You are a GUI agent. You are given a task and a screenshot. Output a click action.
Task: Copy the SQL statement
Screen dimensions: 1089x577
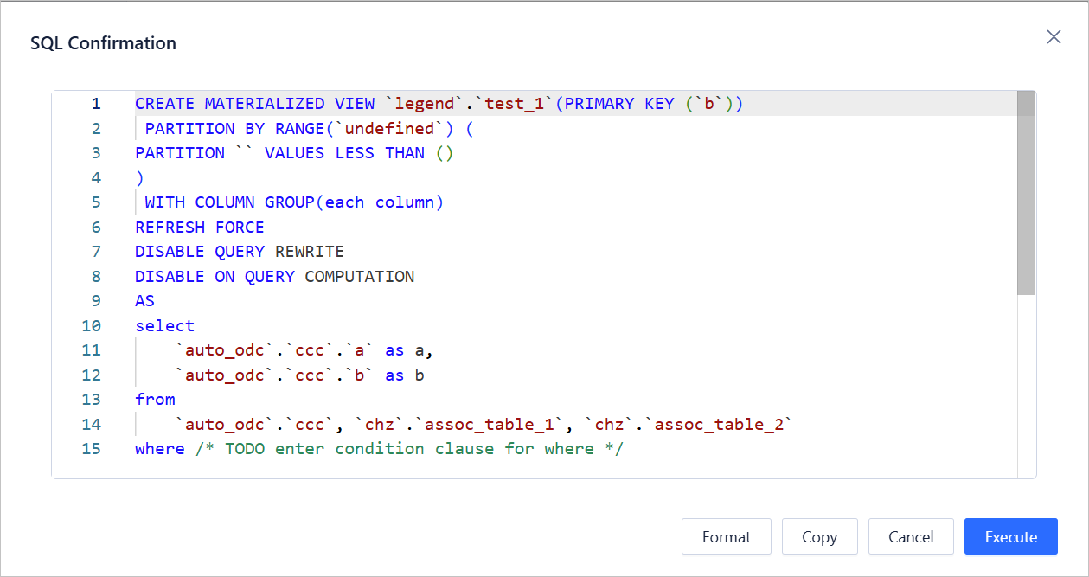(819, 536)
